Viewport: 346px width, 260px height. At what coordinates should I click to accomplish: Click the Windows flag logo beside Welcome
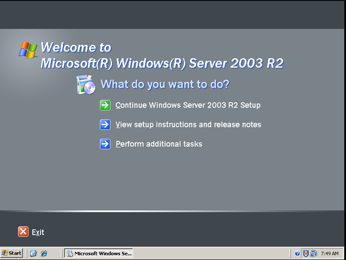28,50
